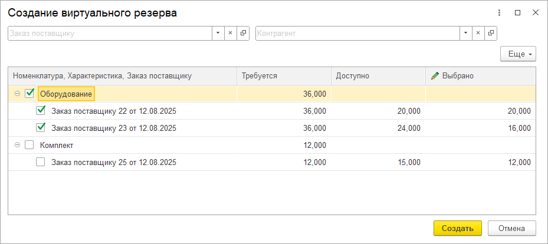The width and height of the screenshot is (548, 244).
Task: Click the Создать button
Action: [458, 228]
